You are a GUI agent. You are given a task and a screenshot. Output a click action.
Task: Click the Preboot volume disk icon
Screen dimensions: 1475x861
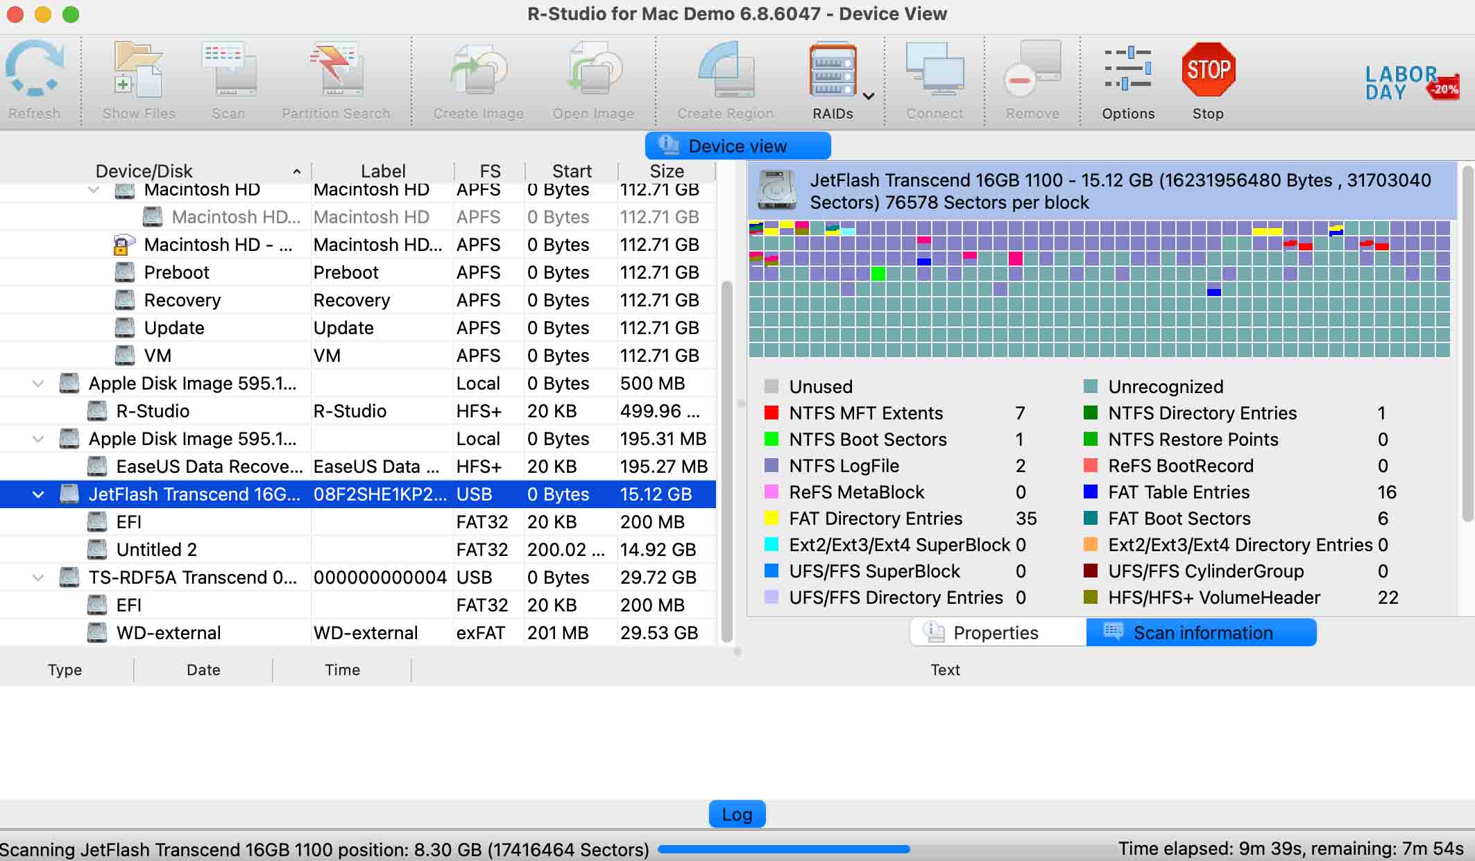tap(124, 272)
